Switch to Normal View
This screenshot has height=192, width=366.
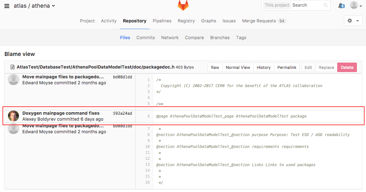(x=238, y=67)
